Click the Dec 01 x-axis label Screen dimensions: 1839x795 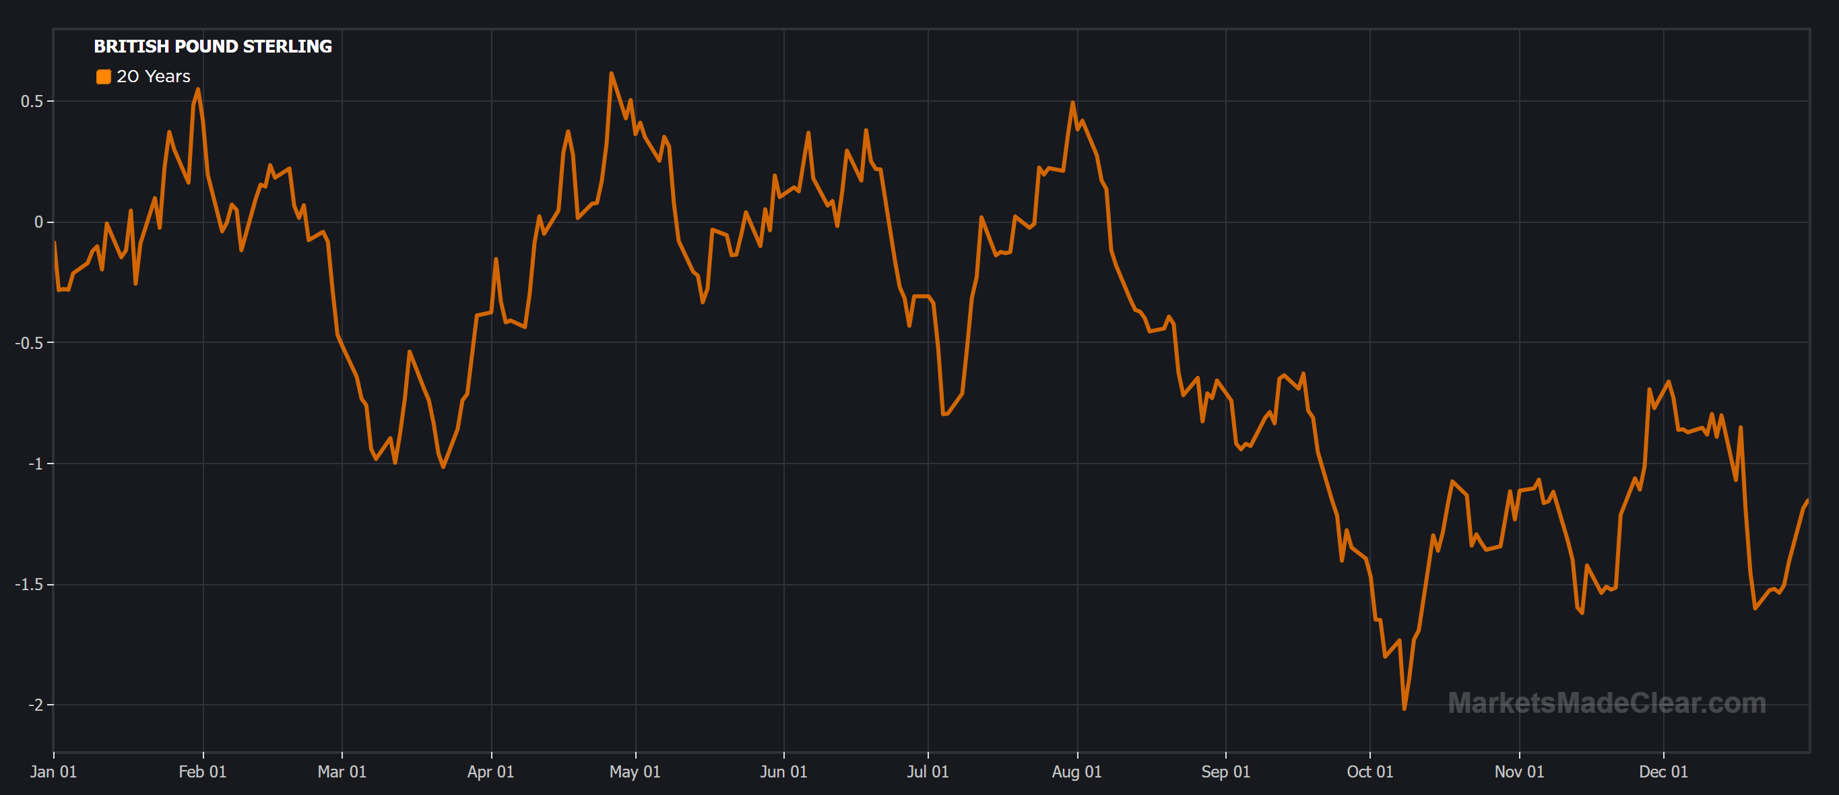tap(1663, 771)
